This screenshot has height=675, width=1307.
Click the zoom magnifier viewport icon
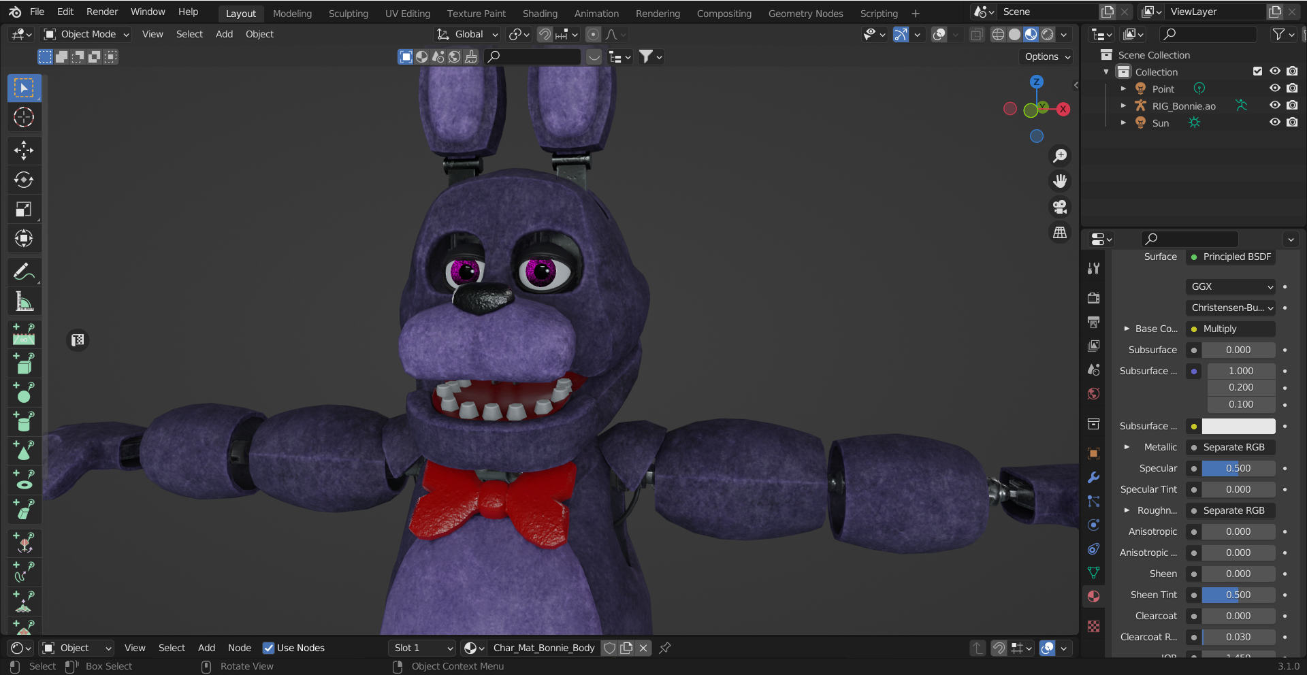[1060, 156]
